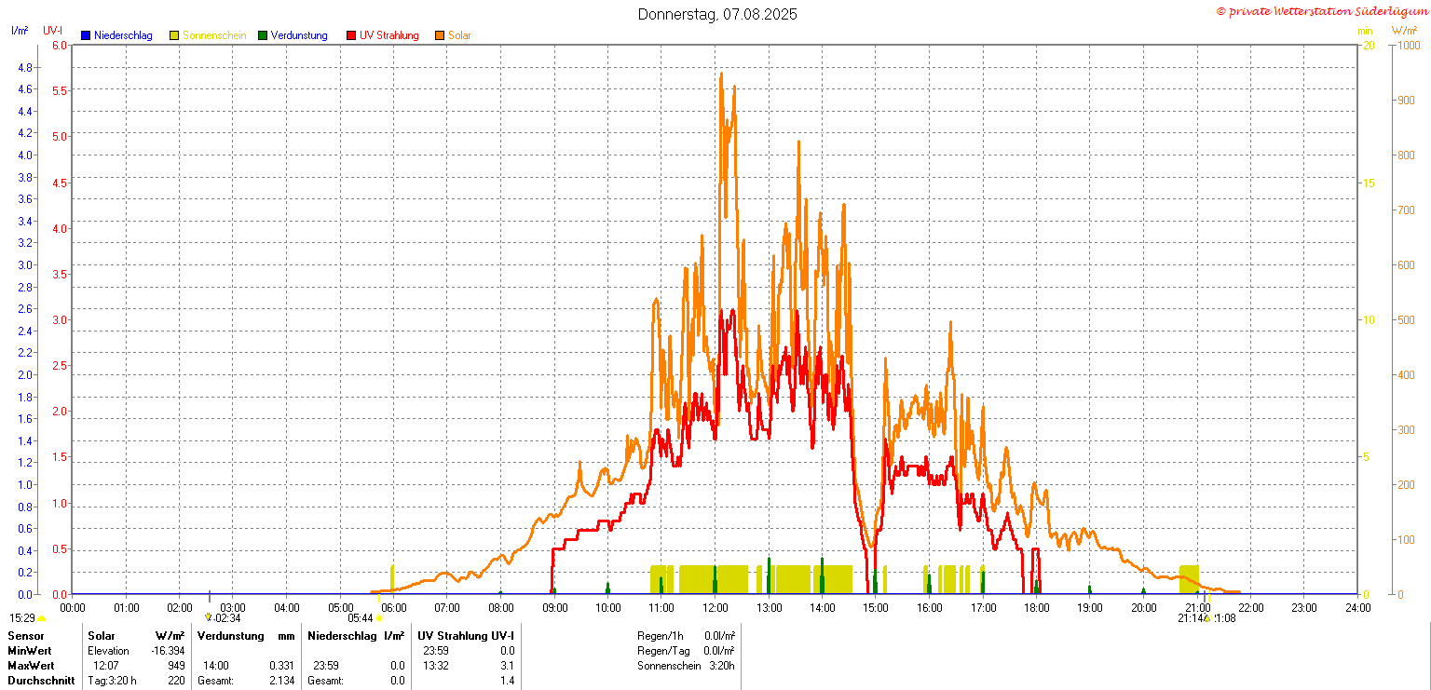The image size is (1431, 690).
Task: Click the orange Solar legend square
Action: click(x=440, y=35)
